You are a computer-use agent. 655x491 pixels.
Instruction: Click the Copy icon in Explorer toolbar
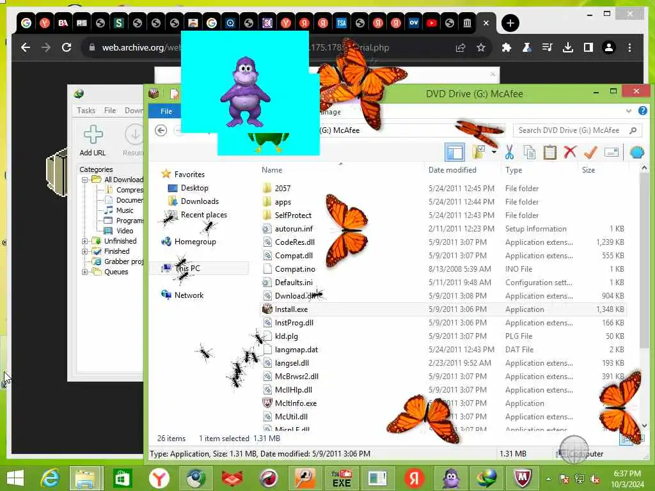pos(529,152)
